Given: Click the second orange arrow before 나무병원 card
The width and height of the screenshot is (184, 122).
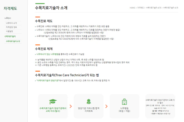Looking at the screenshot, I should point(106,106).
